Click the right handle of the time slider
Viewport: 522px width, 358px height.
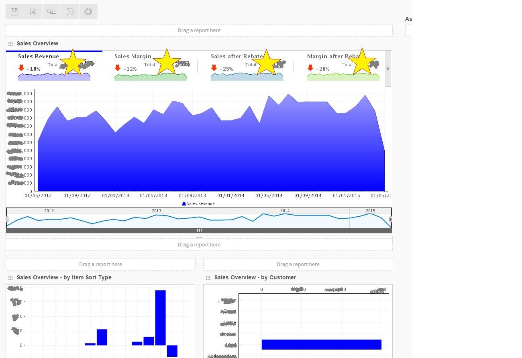coord(391,219)
